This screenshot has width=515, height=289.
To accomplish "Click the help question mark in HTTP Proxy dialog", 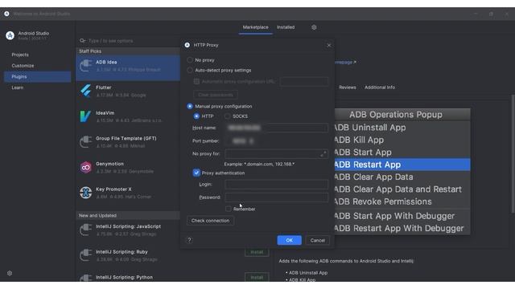I will pos(190,240).
